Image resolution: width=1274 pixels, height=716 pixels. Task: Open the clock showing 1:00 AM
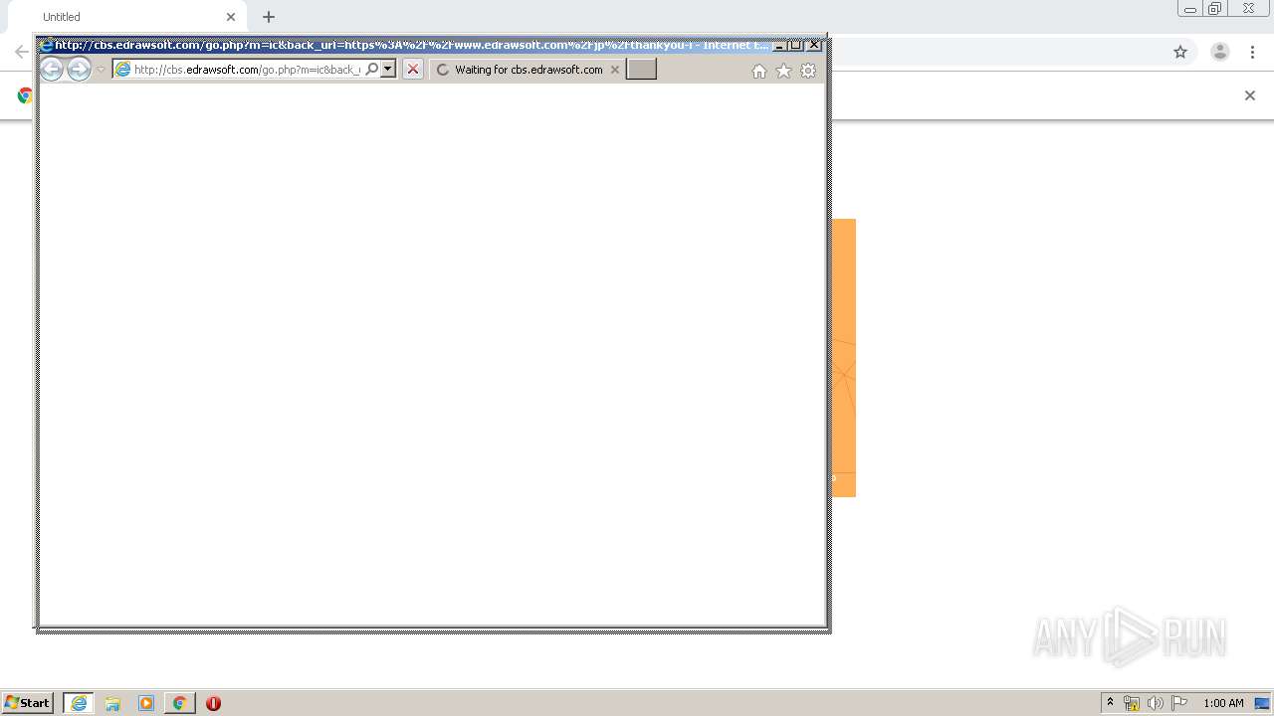[x=1223, y=703]
